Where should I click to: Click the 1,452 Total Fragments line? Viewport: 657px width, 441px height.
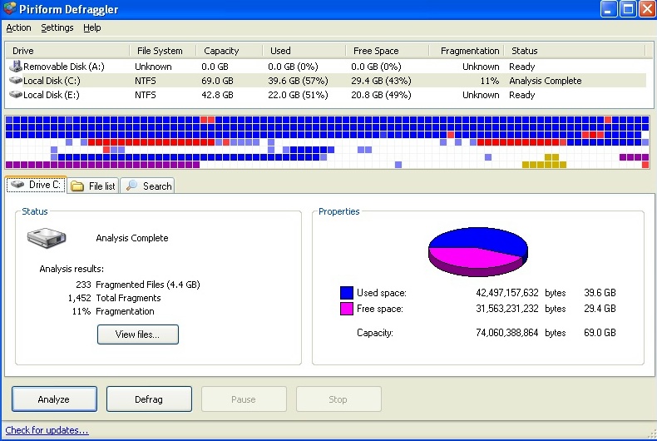114,298
